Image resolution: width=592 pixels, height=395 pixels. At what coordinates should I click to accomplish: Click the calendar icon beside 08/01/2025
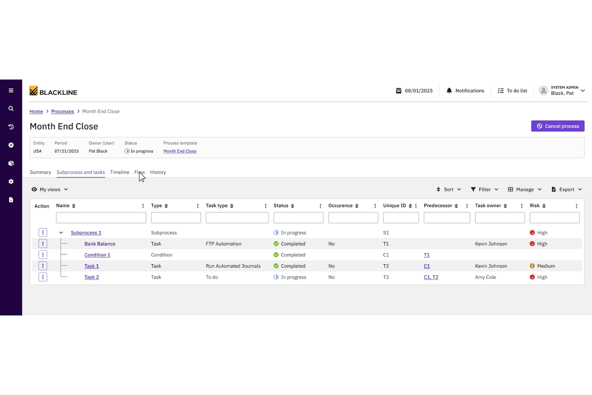coord(398,91)
